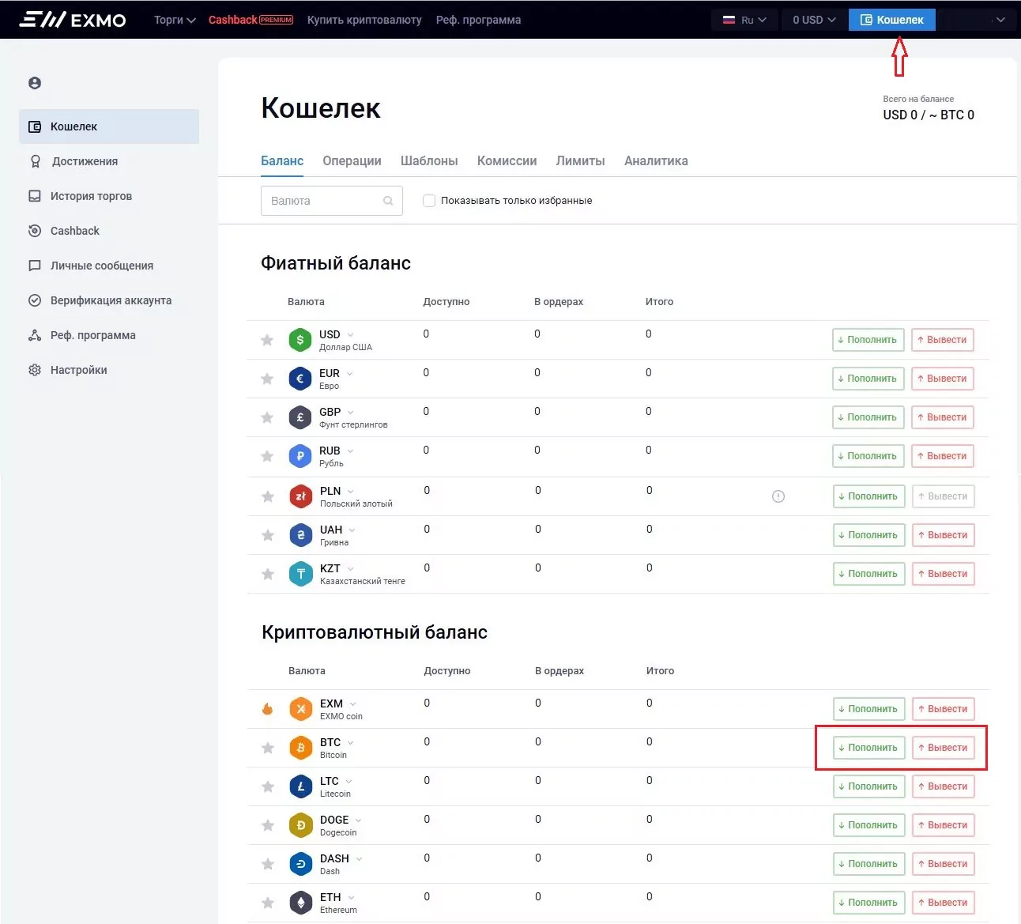Image resolution: width=1021 pixels, height=924 pixels.
Task: Enable Показывать только избранные checkbox
Action: coord(429,201)
